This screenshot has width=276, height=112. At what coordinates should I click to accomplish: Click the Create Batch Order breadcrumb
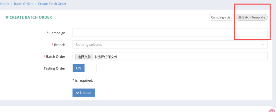point(52,4)
